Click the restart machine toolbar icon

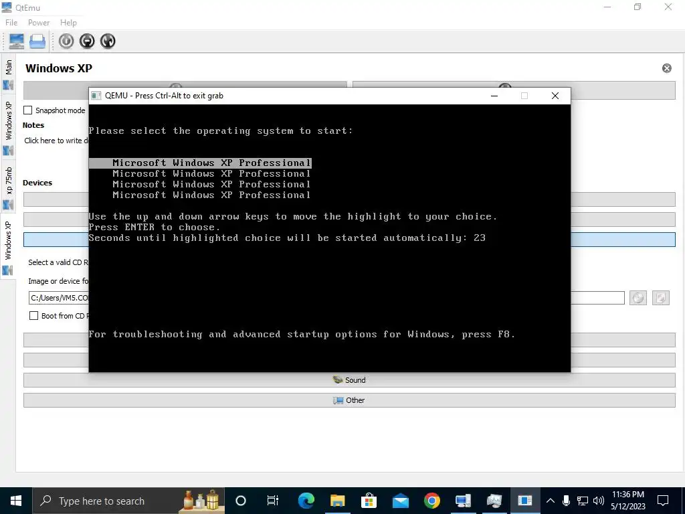108,41
